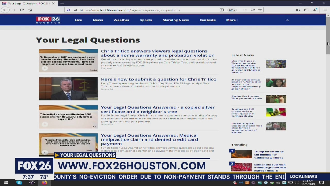This screenshot has height=186, width=330.
Task: Open the Firefox Account icon
Action: pyautogui.click(x=315, y=10)
